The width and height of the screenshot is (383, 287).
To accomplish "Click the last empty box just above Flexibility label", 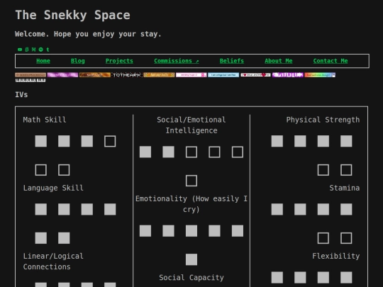I will [346, 238].
